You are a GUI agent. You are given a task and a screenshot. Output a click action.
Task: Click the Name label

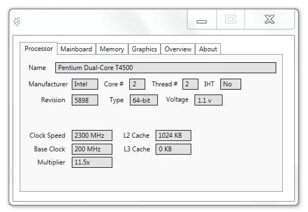37,68
